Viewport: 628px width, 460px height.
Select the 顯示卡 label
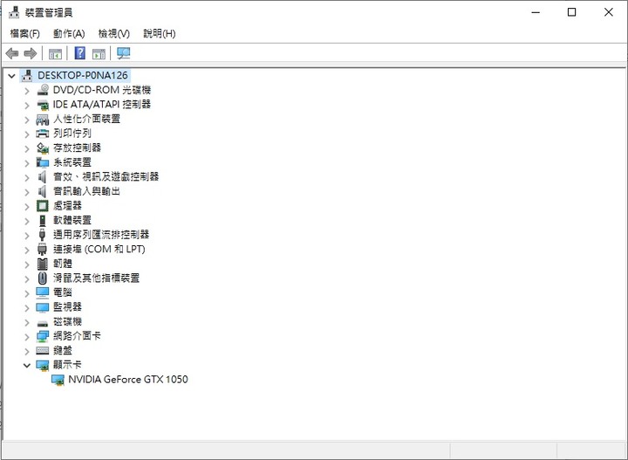coord(67,365)
